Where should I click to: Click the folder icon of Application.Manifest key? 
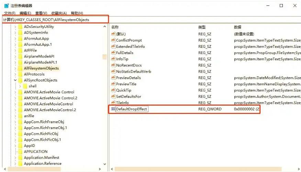point(20,158)
